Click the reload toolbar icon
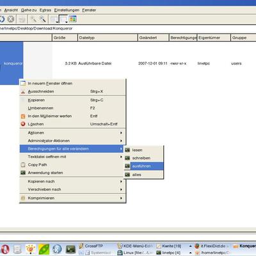Viewport: 256px width, 256px height. (x=2, y=19)
